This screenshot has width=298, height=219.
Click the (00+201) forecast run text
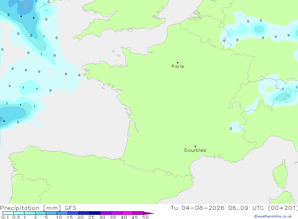point(283,208)
